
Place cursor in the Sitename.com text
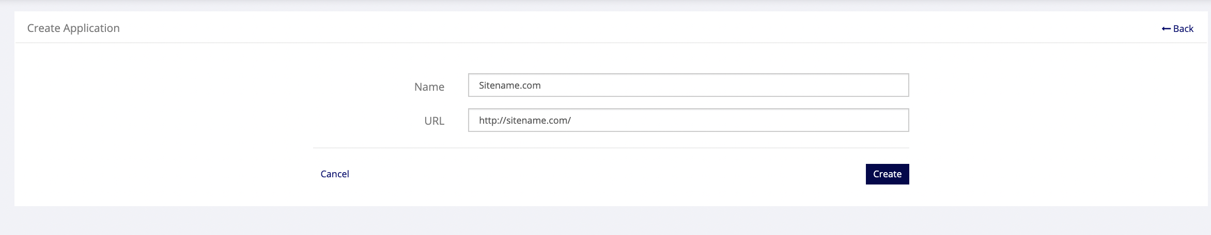[x=509, y=86]
